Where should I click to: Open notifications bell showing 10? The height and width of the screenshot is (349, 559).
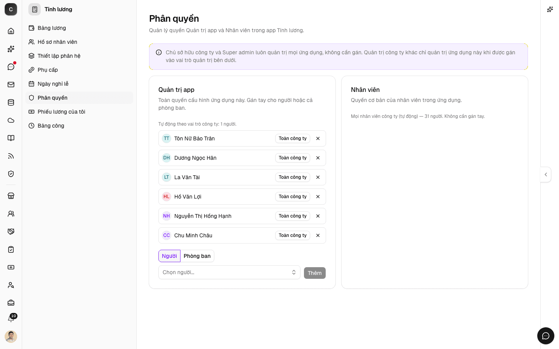click(x=11, y=319)
